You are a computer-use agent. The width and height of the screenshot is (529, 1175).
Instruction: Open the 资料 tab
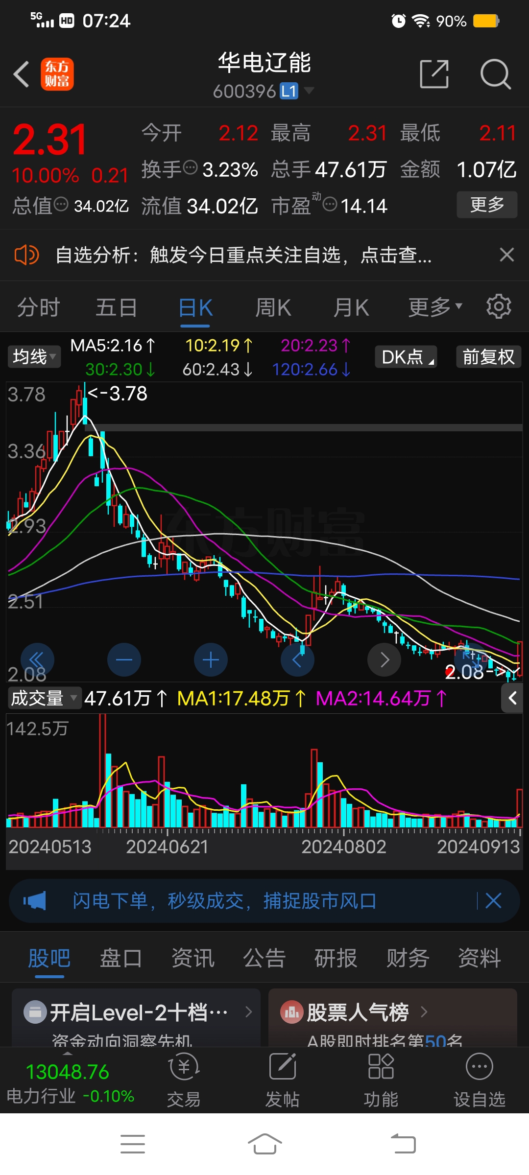click(479, 958)
